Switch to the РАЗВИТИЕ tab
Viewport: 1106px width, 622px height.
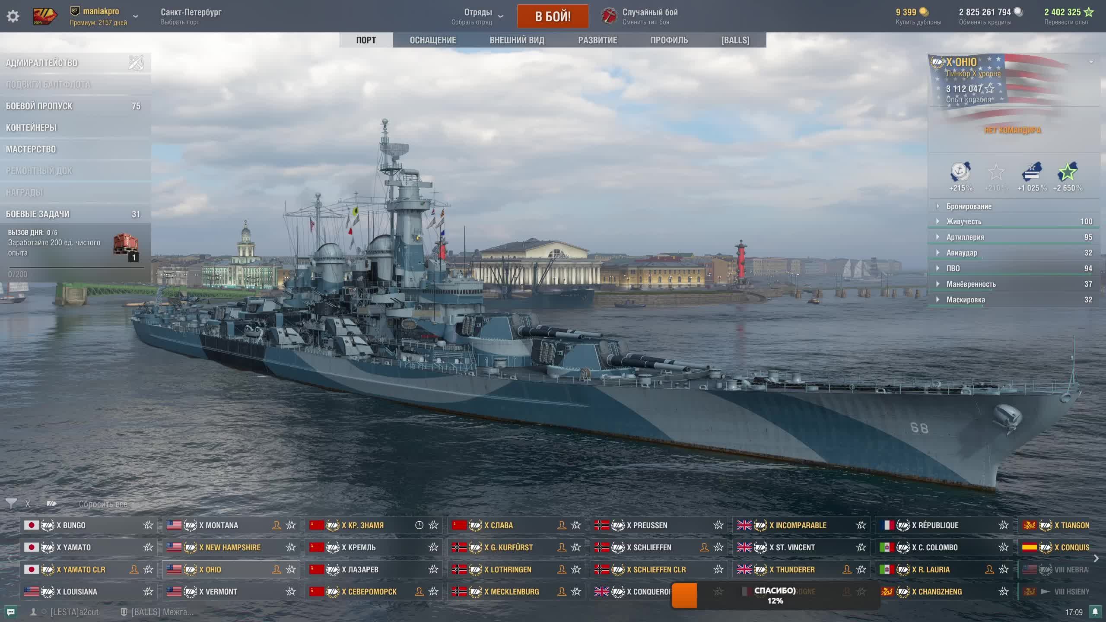coord(597,40)
